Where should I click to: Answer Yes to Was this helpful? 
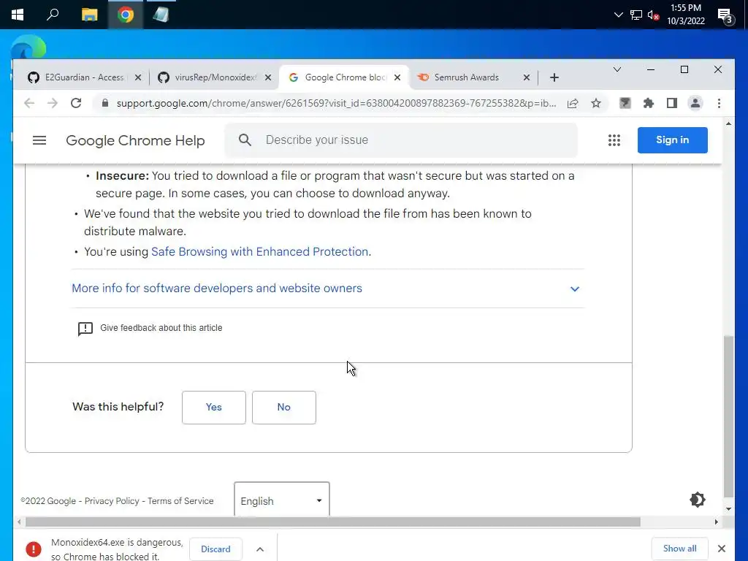(x=214, y=408)
